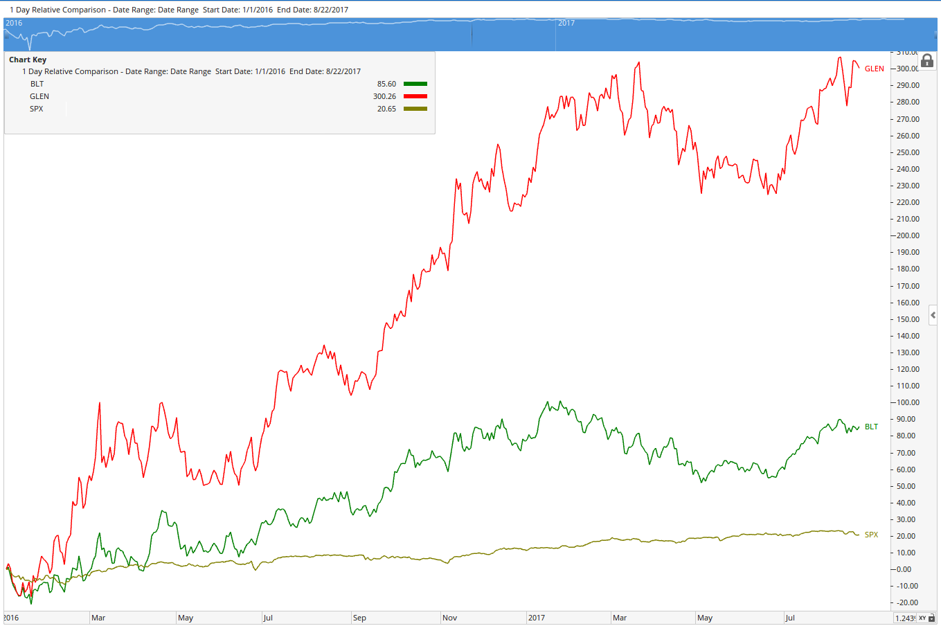The width and height of the screenshot is (941, 626).
Task: Click the 2016 label in the overview strip
Action: point(14,24)
